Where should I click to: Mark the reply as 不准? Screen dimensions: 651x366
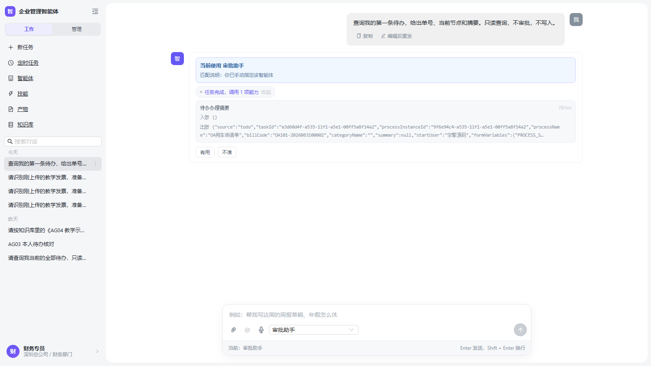(x=227, y=152)
